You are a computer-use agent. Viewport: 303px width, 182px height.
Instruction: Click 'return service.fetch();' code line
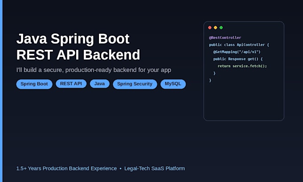(x=242, y=66)
